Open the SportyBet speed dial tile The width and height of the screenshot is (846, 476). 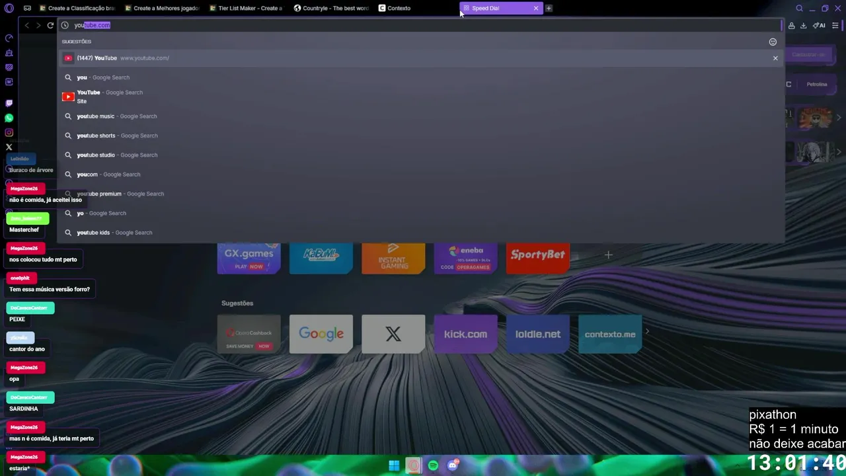[538, 258]
